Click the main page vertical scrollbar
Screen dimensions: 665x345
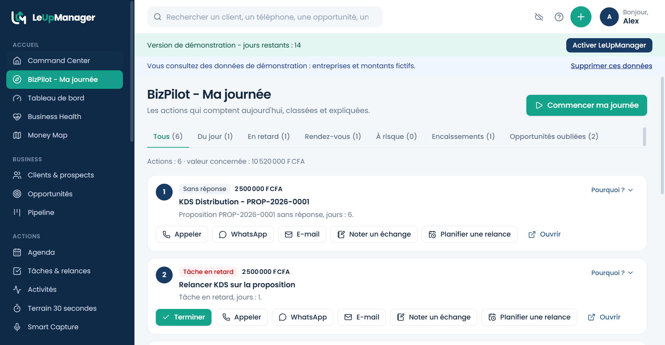(662, 136)
